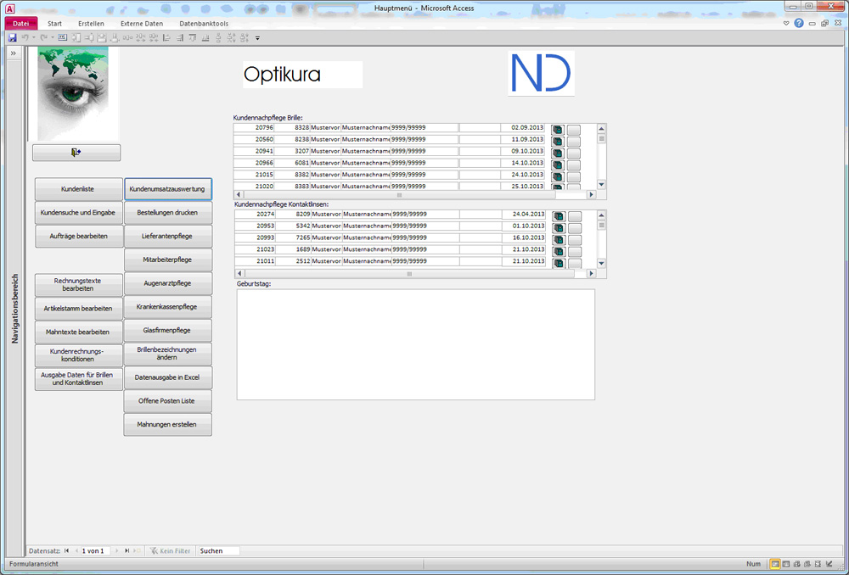This screenshot has height=575, width=849.
Task: Click the teal icon in row 21015
Action: coord(558,177)
